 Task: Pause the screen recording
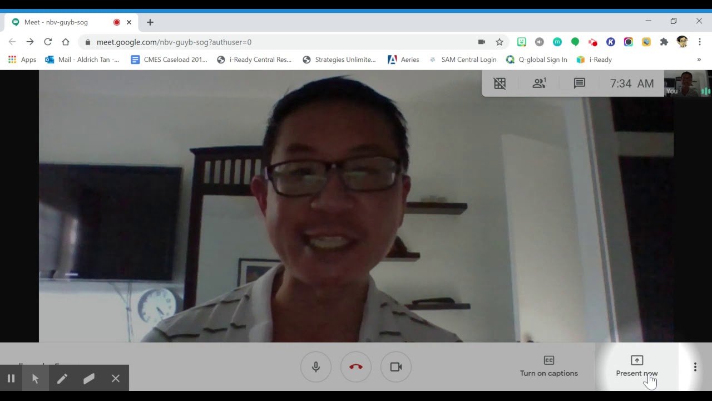(x=11, y=378)
